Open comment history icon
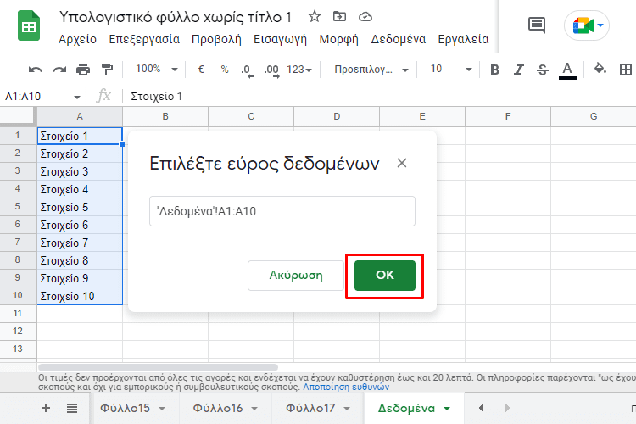This screenshot has height=424, width=636. [x=537, y=25]
